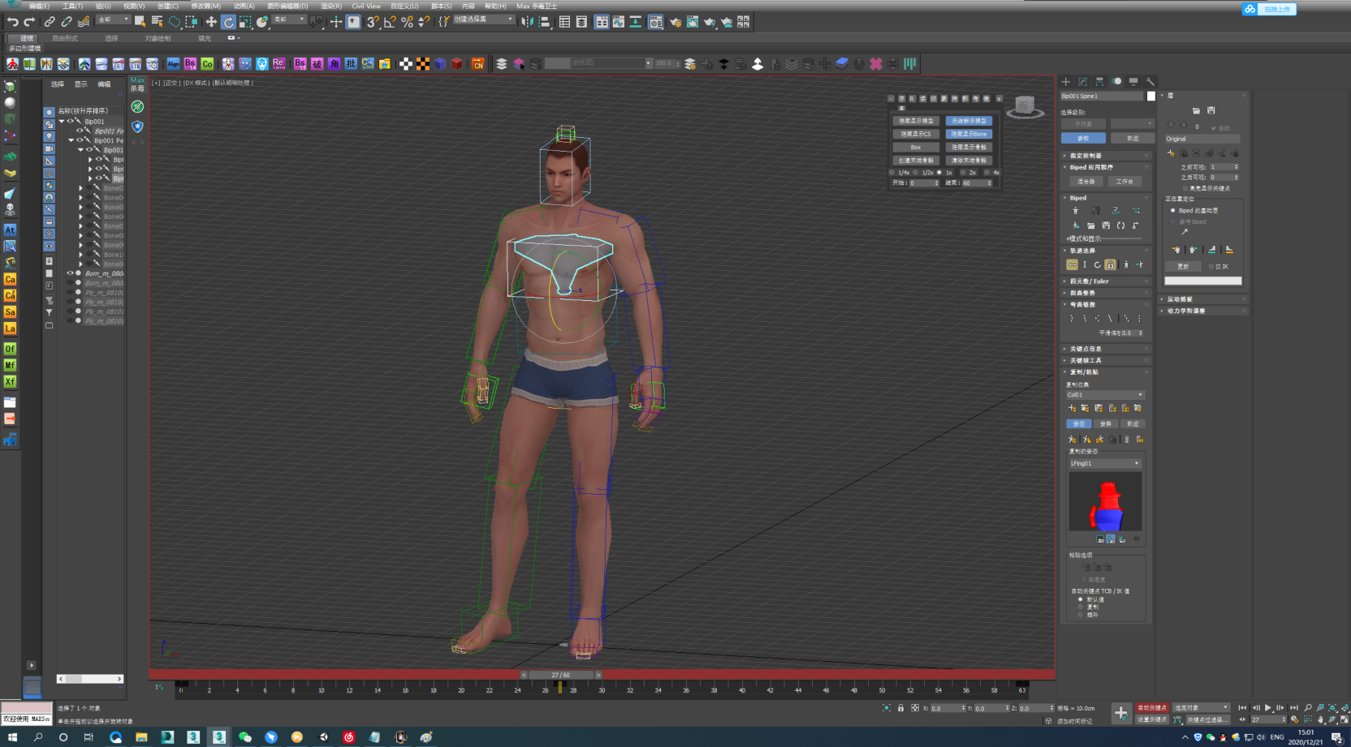Click the Utilities wrench panel icon

click(1150, 82)
